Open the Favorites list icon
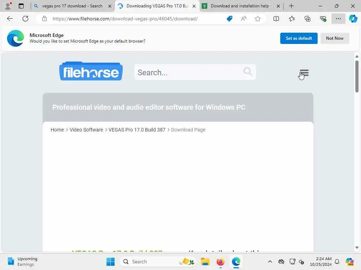 (292, 19)
